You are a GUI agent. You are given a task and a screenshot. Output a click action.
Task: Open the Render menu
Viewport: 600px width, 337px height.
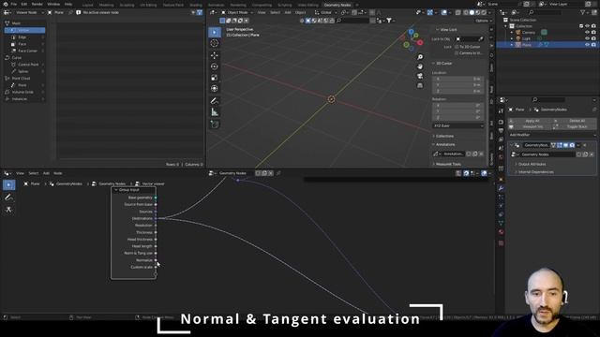pos(37,4)
